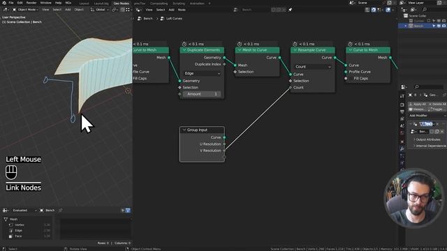This screenshot has height=251, width=447.
Task: Open the Tool properties tab
Action: point(402,96)
